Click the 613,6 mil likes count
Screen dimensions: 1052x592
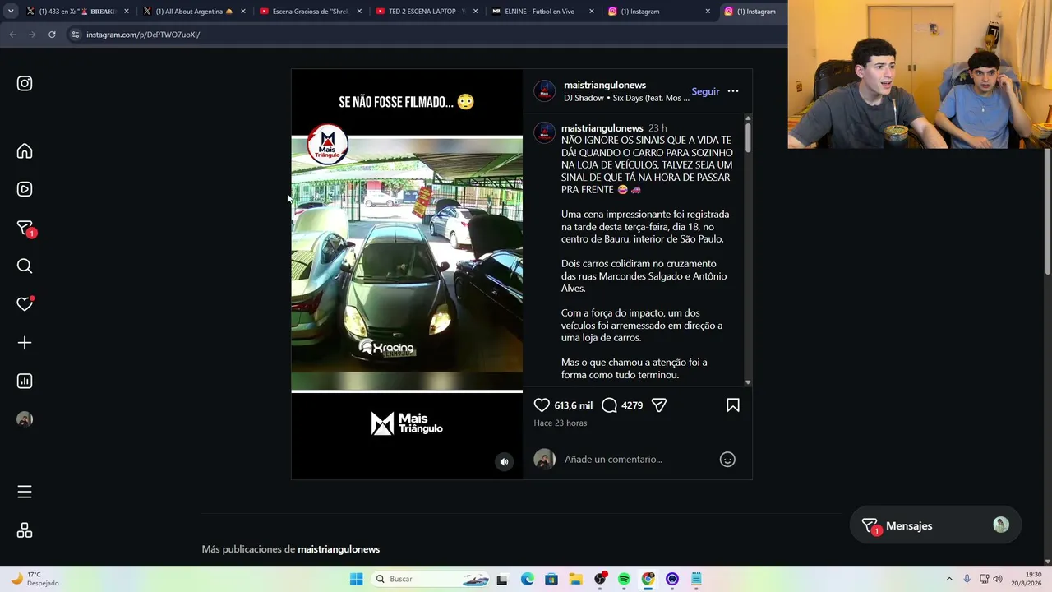pyautogui.click(x=574, y=405)
